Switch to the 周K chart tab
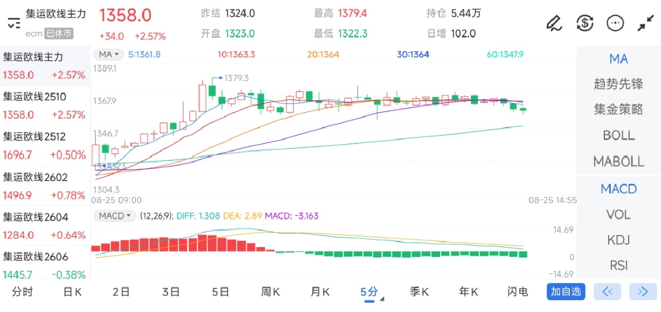 click(270, 292)
